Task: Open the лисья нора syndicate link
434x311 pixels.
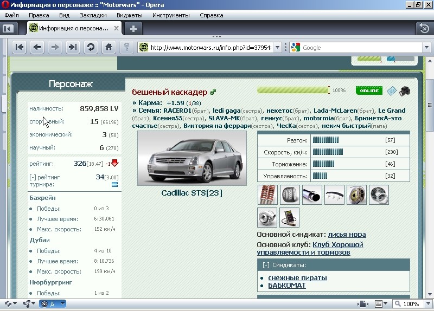Action: tap(347, 235)
